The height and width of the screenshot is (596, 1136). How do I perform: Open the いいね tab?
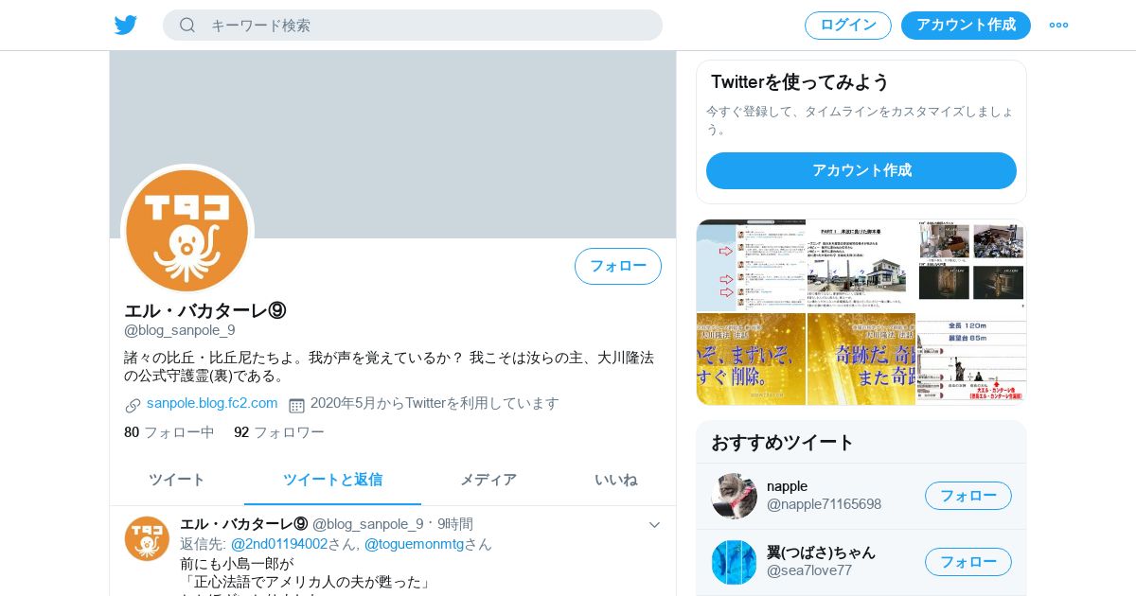(x=616, y=480)
